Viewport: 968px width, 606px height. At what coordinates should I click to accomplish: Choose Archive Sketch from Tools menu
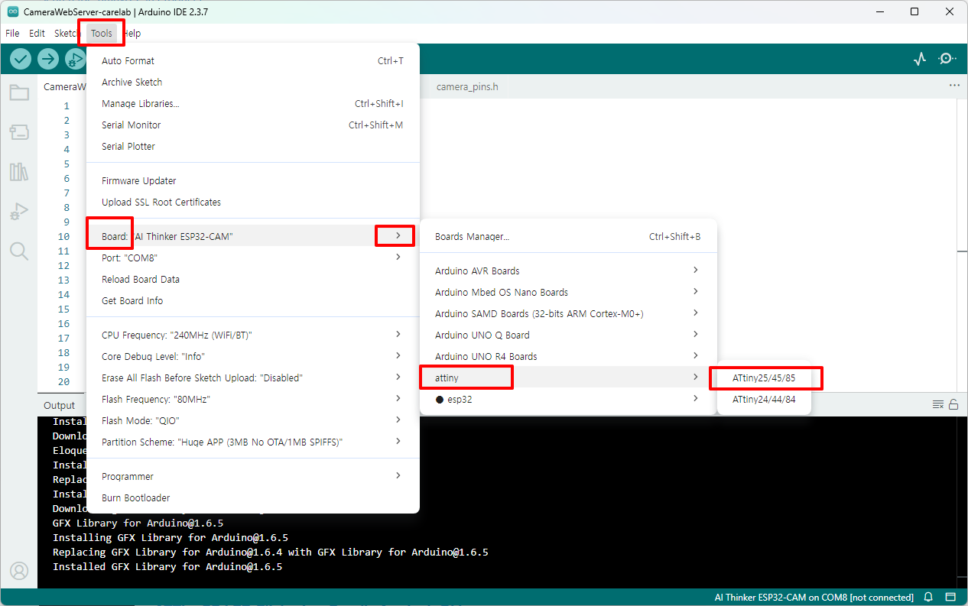click(x=253, y=82)
